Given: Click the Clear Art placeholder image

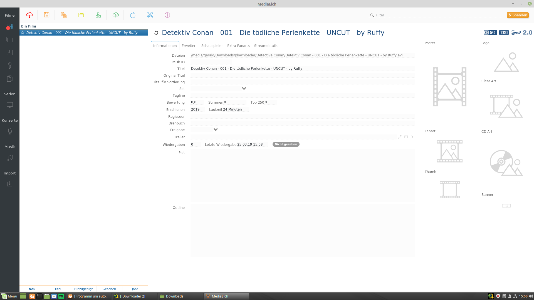Looking at the screenshot, I should (x=506, y=106).
